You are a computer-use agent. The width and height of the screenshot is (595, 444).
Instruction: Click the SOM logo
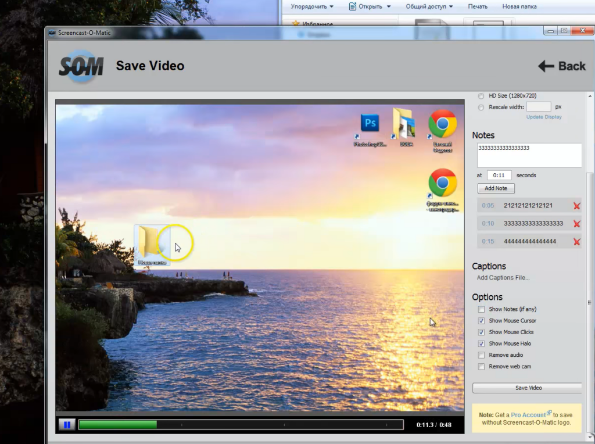pyautogui.click(x=81, y=66)
